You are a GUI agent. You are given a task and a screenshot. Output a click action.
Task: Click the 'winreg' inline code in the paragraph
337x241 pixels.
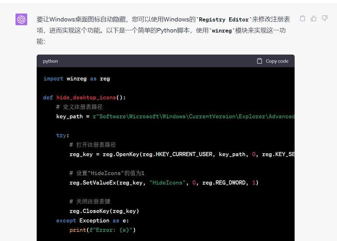tap(222, 31)
